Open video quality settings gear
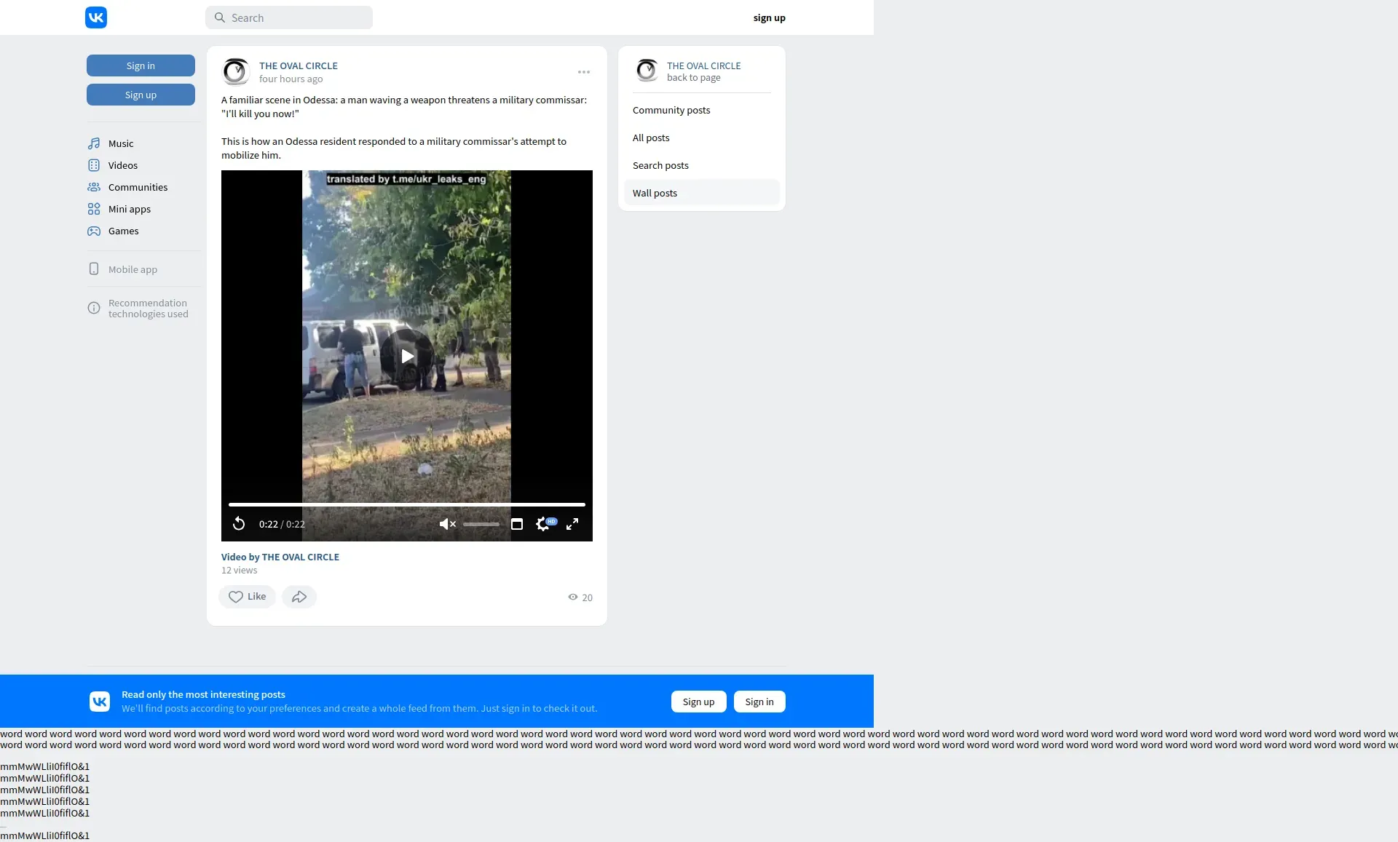Viewport: 1398px width, 842px height. pyautogui.click(x=542, y=524)
